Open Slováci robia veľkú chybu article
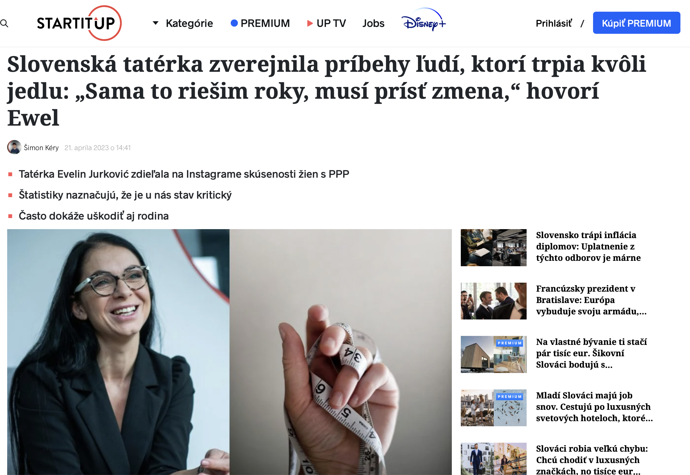 point(592,459)
